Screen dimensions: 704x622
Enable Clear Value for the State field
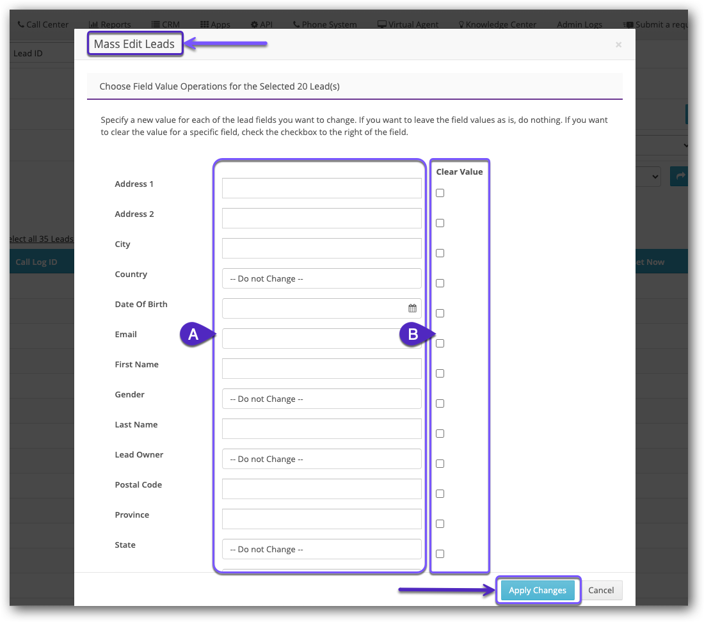[x=440, y=554]
